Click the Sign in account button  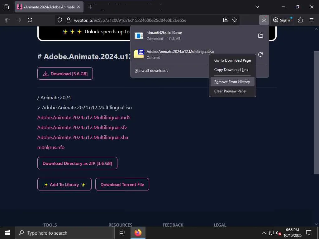tap(282, 20)
